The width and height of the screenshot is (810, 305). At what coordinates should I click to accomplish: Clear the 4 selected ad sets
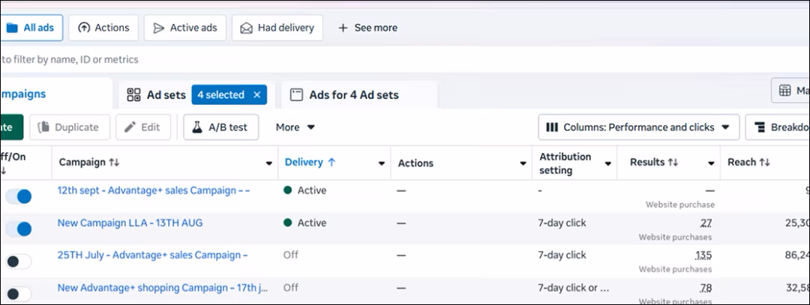coord(256,95)
